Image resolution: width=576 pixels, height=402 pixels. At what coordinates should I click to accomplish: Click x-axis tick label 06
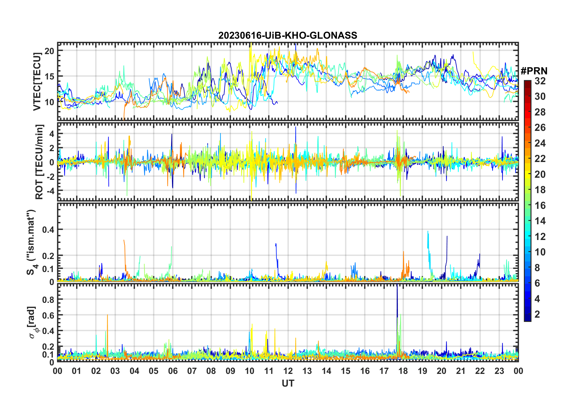(x=173, y=371)
